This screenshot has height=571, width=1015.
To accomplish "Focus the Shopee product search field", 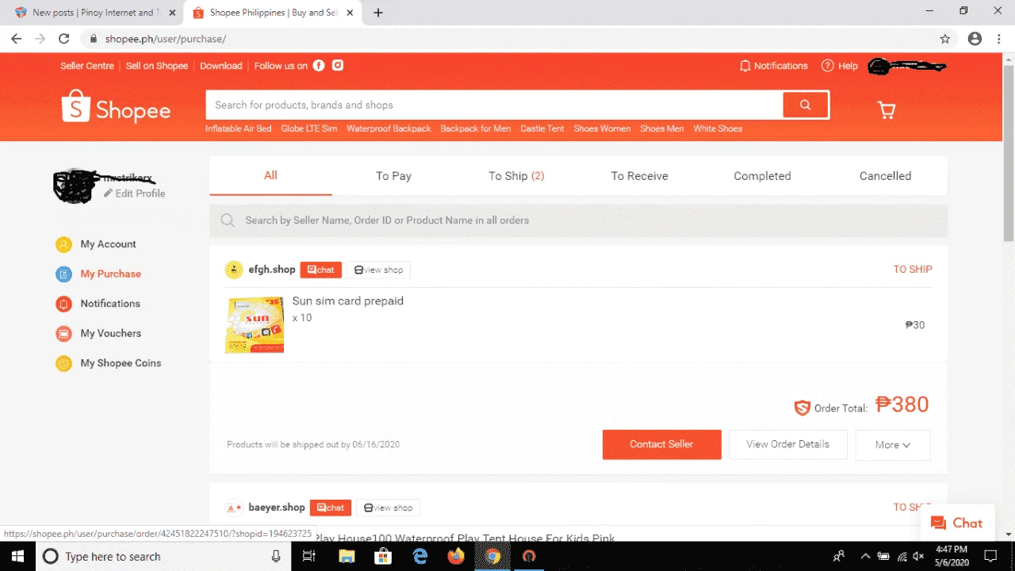I will coord(494,105).
